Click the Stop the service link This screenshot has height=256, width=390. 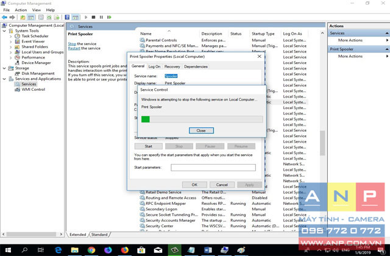pos(72,44)
